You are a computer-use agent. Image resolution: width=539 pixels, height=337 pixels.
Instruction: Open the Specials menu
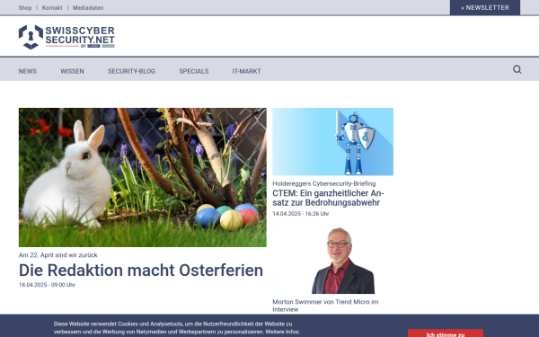(x=194, y=71)
